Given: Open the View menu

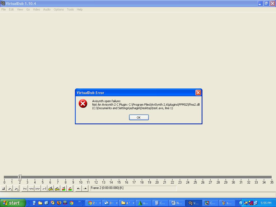Looking at the screenshot, I should tap(20, 9).
